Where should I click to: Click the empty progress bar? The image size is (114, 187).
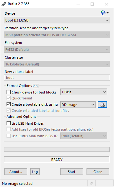click(x=57, y=149)
